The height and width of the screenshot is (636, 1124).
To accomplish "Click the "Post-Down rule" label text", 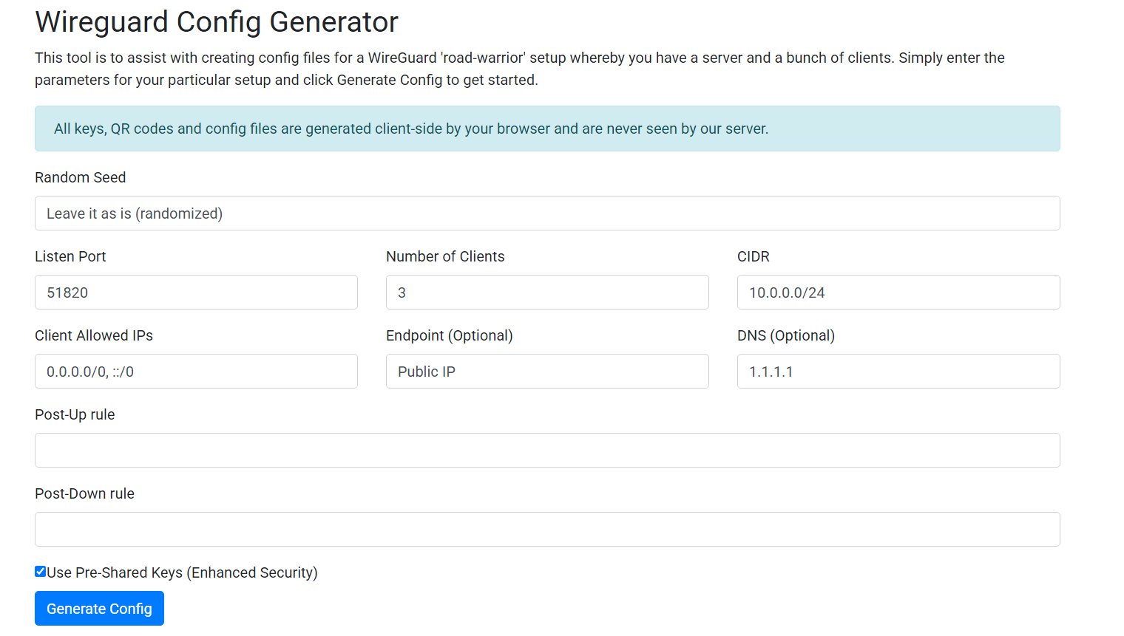I will pos(84,493).
